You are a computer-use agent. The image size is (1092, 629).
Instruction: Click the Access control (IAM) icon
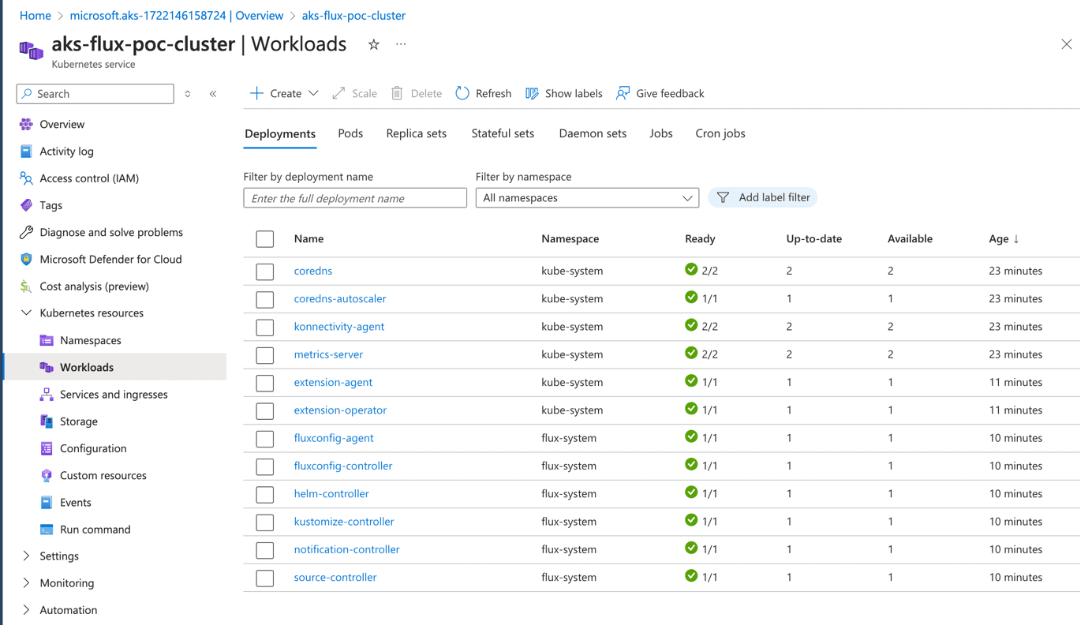26,178
